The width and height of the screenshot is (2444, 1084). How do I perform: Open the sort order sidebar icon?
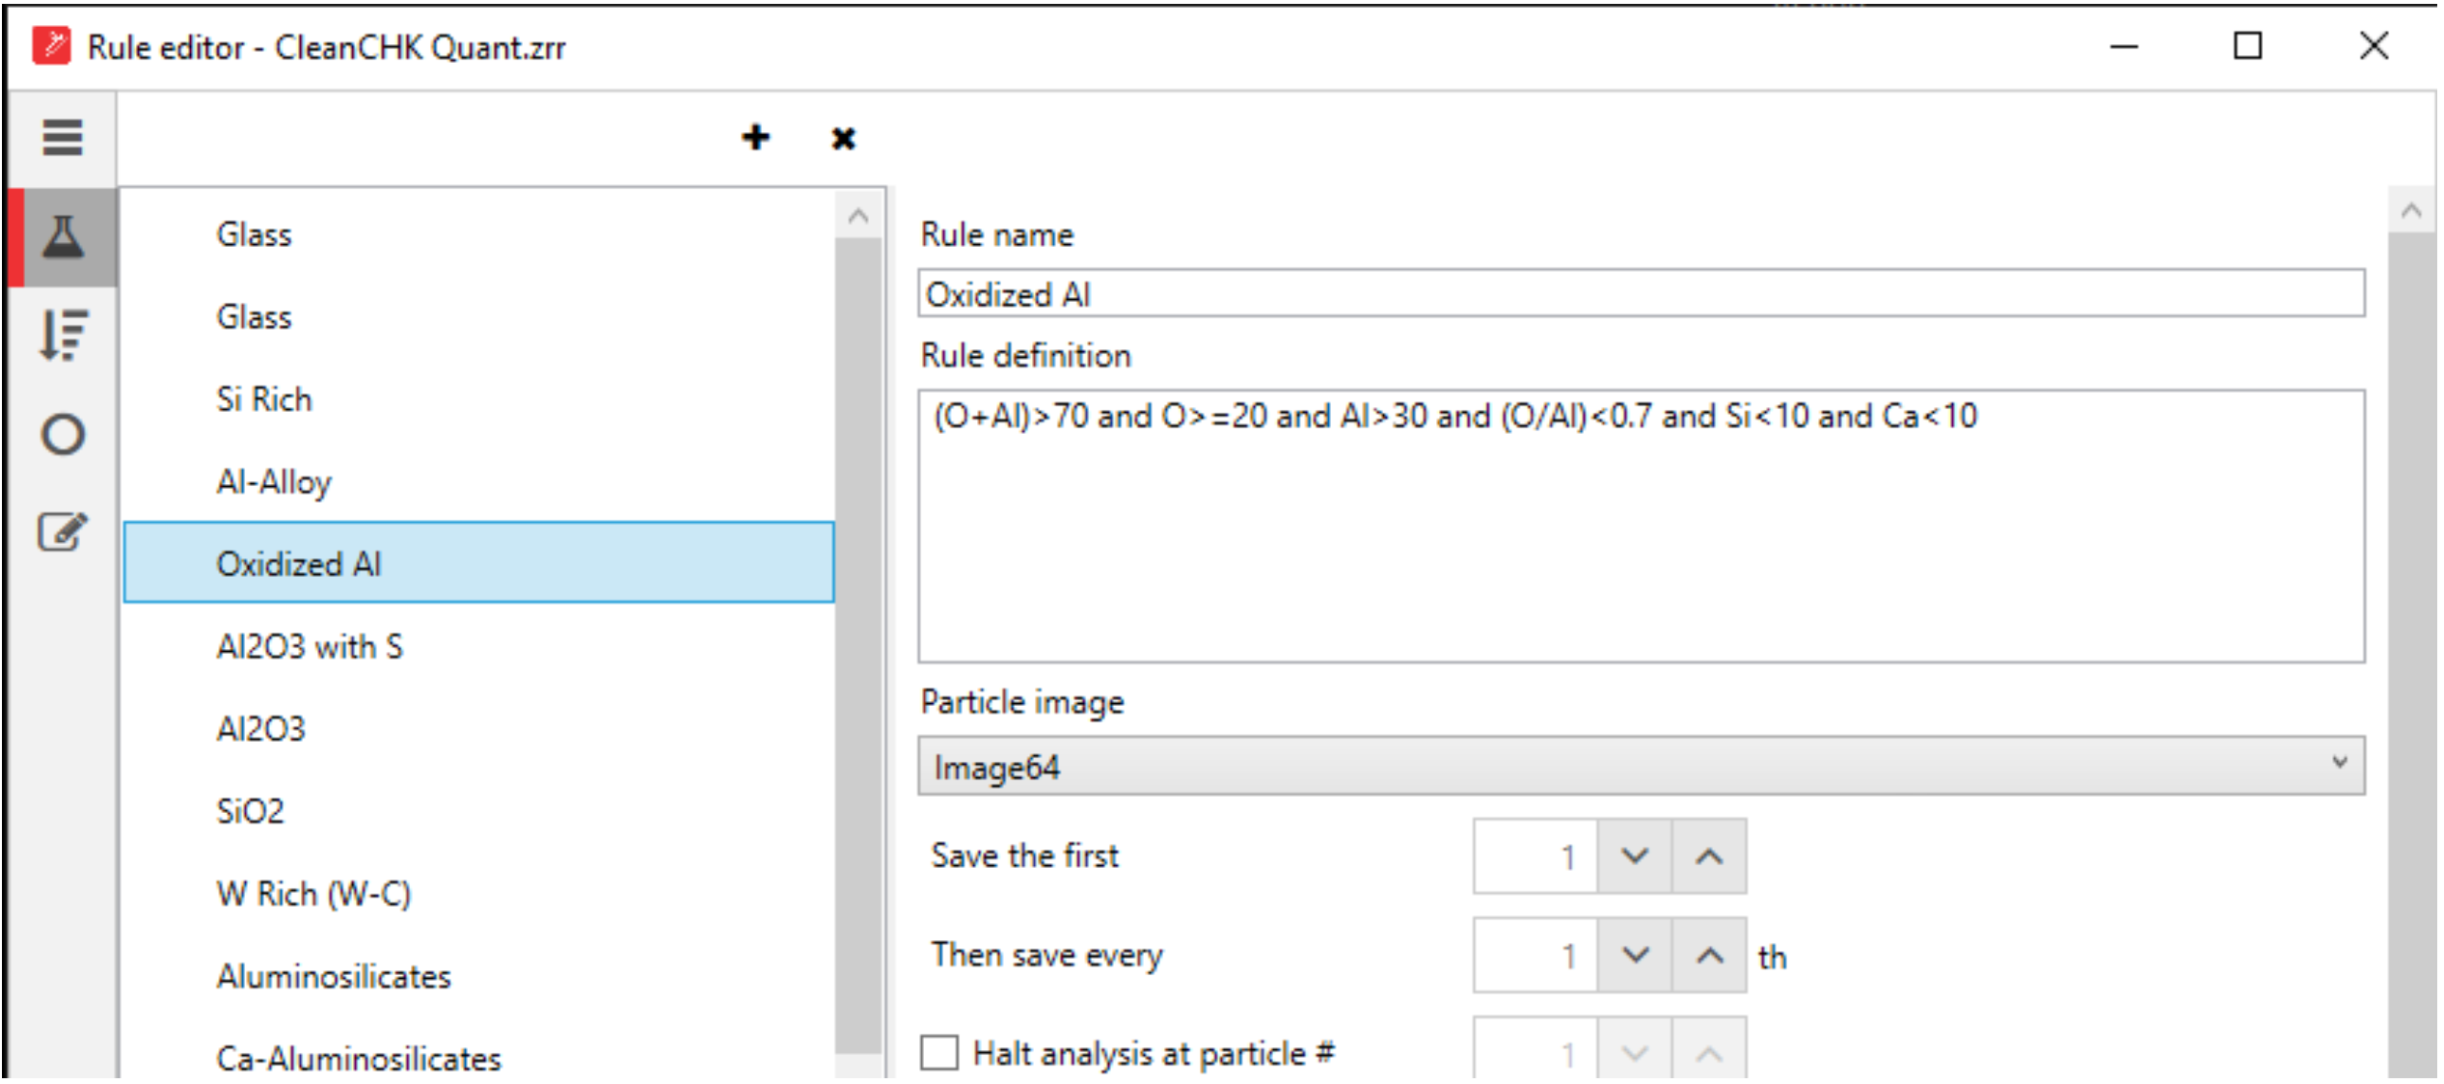click(x=63, y=335)
